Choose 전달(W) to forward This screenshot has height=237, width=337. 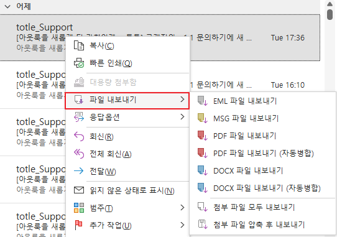click(127, 172)
